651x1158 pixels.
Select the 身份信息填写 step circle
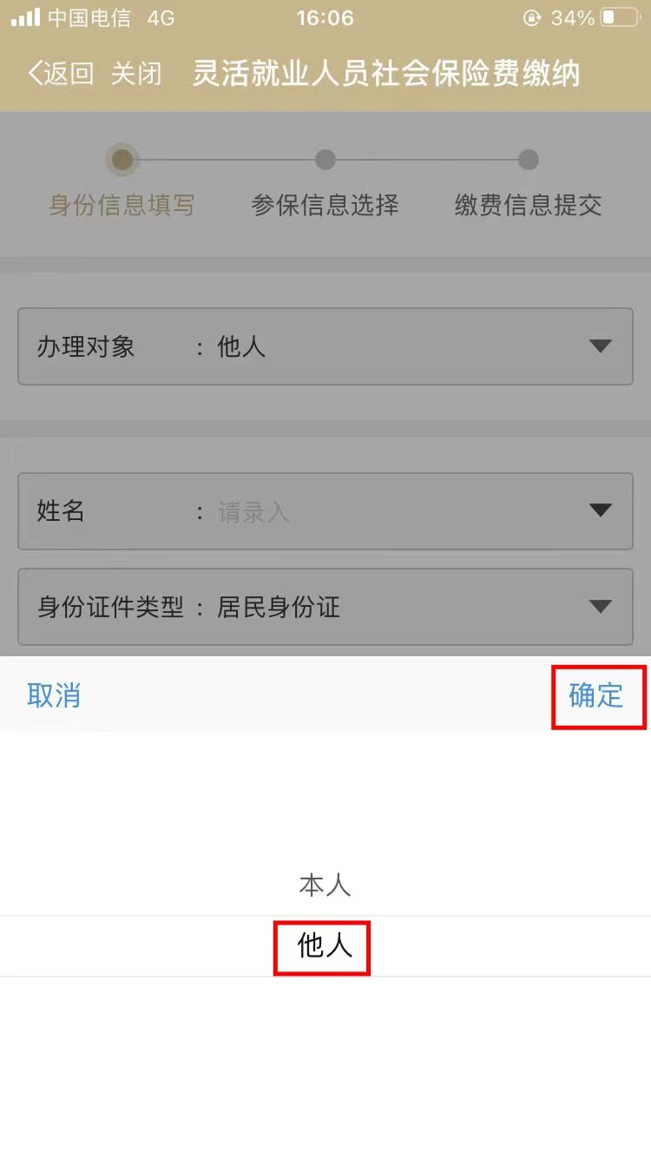pos(122,160)
